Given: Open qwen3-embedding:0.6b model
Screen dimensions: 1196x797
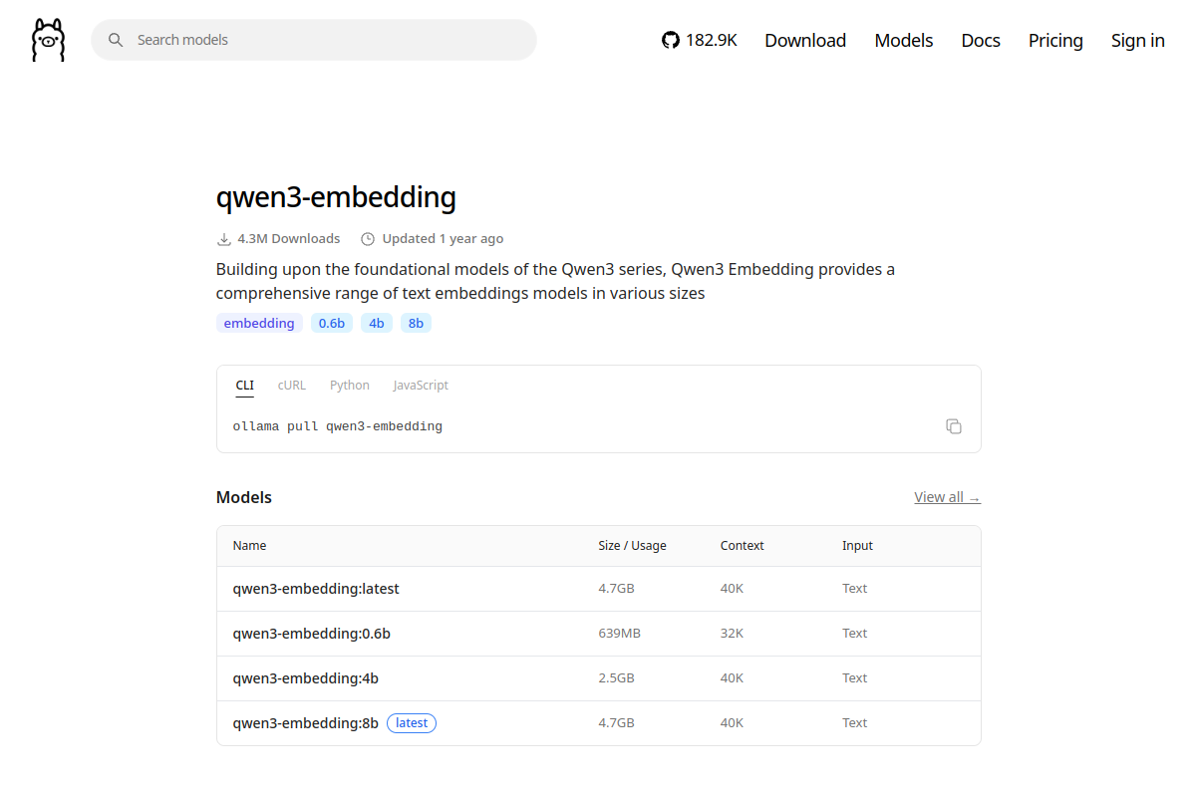Looking at the screenshot, I should (x=312, y=634).
